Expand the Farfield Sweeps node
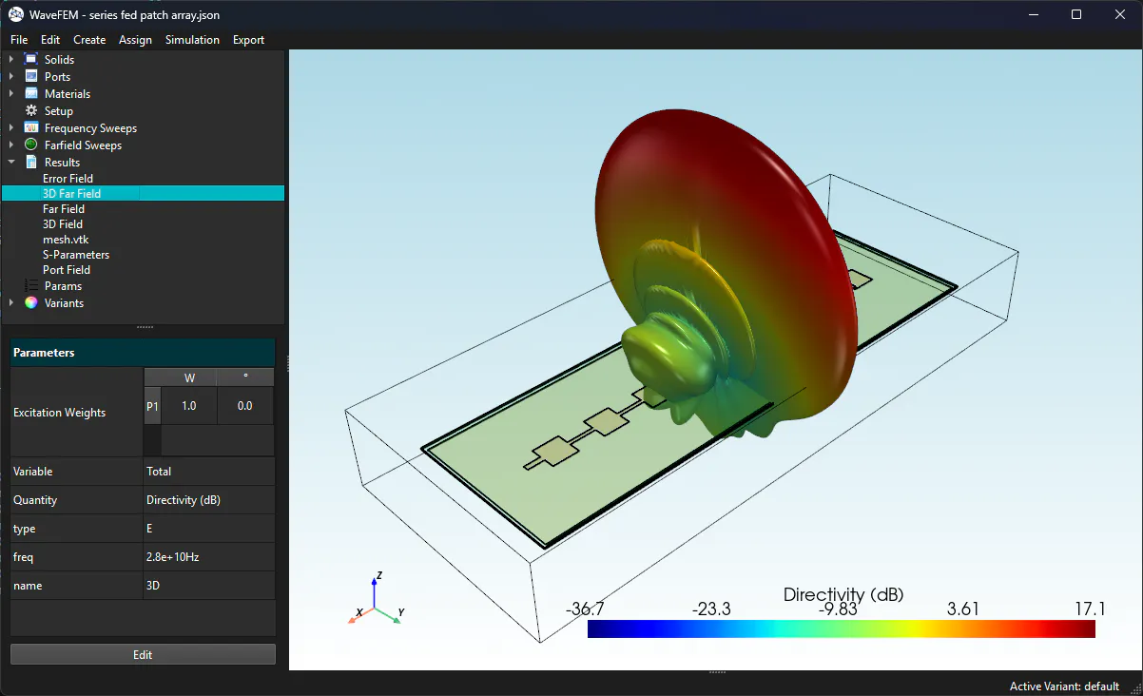 click(11, 145)
